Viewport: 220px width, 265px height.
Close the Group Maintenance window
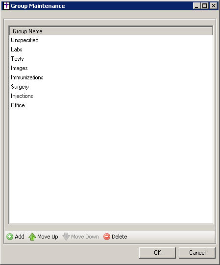tap(214, 6)
